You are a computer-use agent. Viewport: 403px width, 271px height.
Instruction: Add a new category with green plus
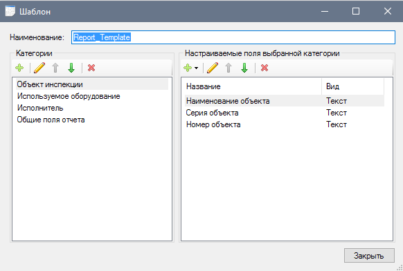pyautogui.click(x=19, y=68)
